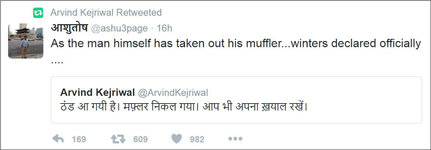Click the 16h timestamp
Image resolution: width=431 pixels, height=150 pixels.
pyautogui.click(x=164, y=28)
